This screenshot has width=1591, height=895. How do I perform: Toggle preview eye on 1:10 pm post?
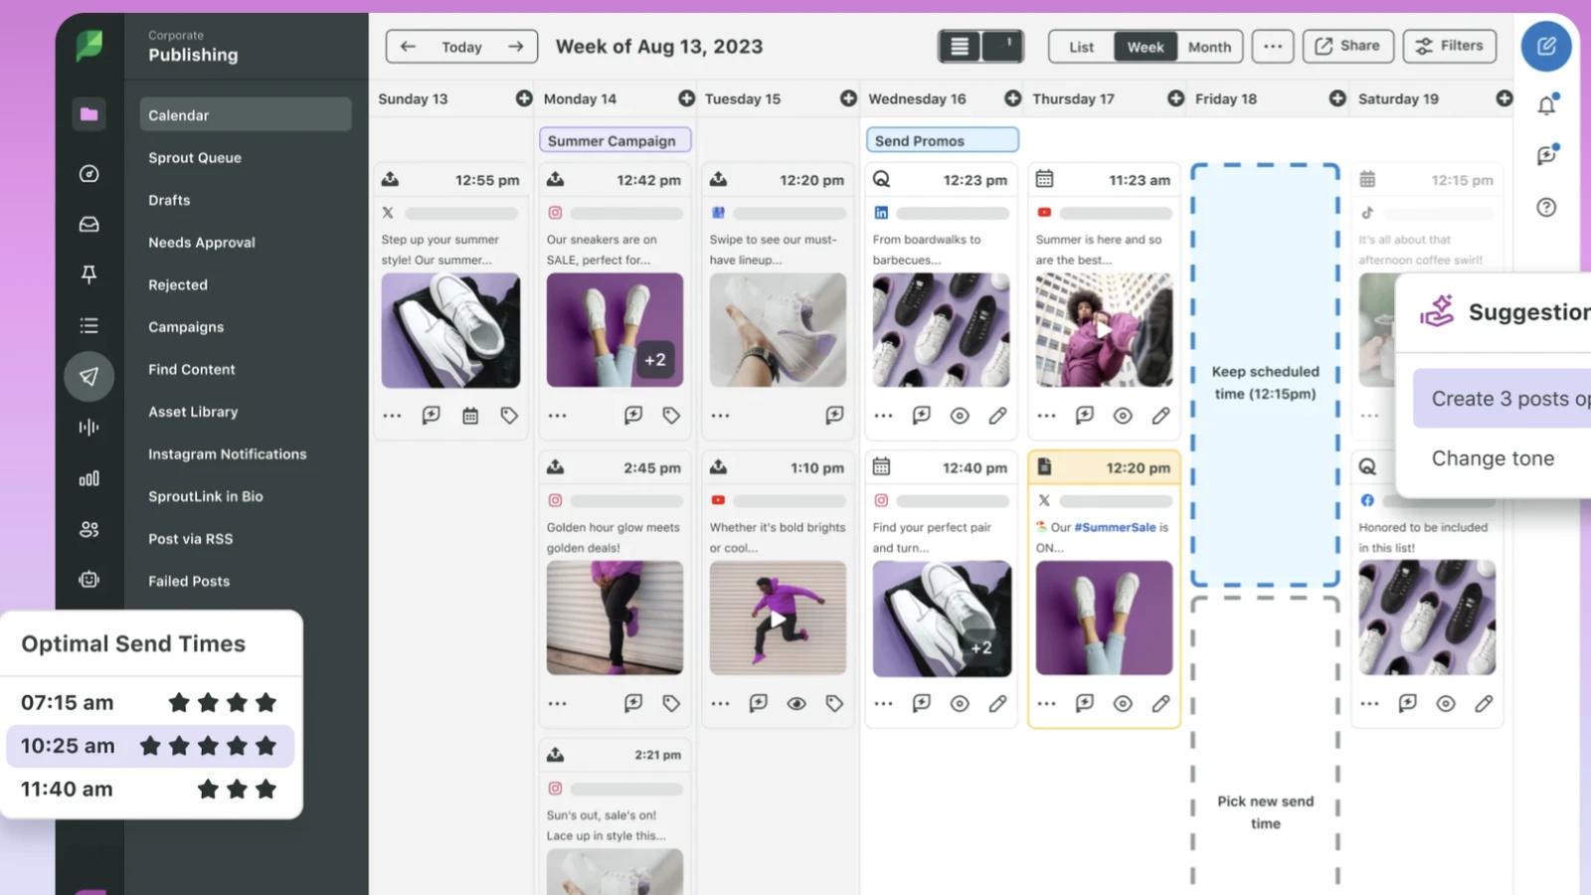[796, 703]
